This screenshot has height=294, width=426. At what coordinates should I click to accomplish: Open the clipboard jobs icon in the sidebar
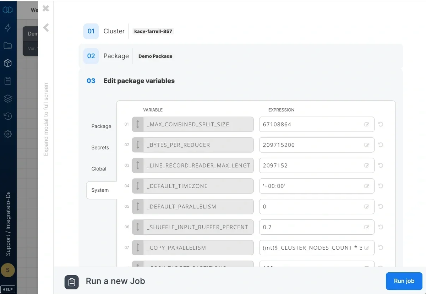pyautogui.click(x=8, y=81)
